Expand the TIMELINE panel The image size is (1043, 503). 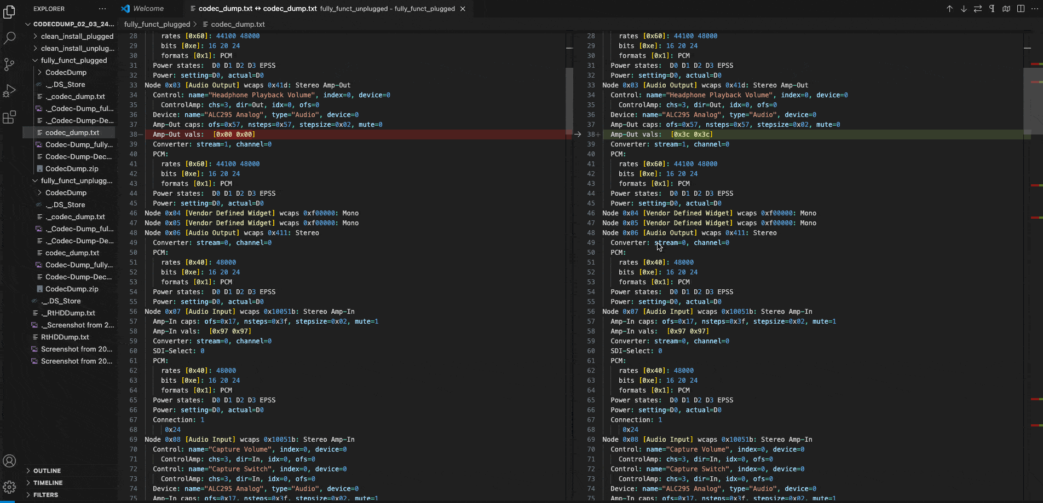[70, 483]
